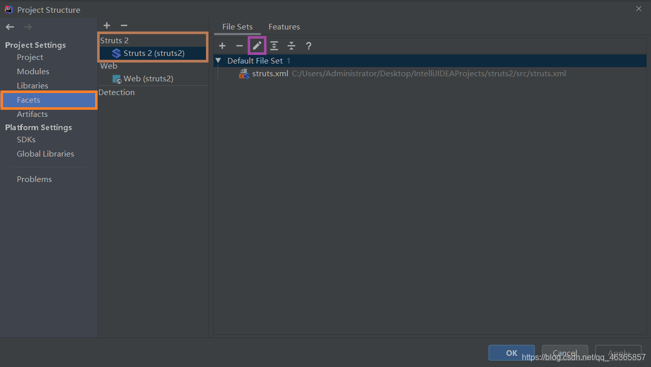Viewport: 651px width, 367px height.
Task: Click the Apply button
Action: pyautogui.click(x=618, y=353)
